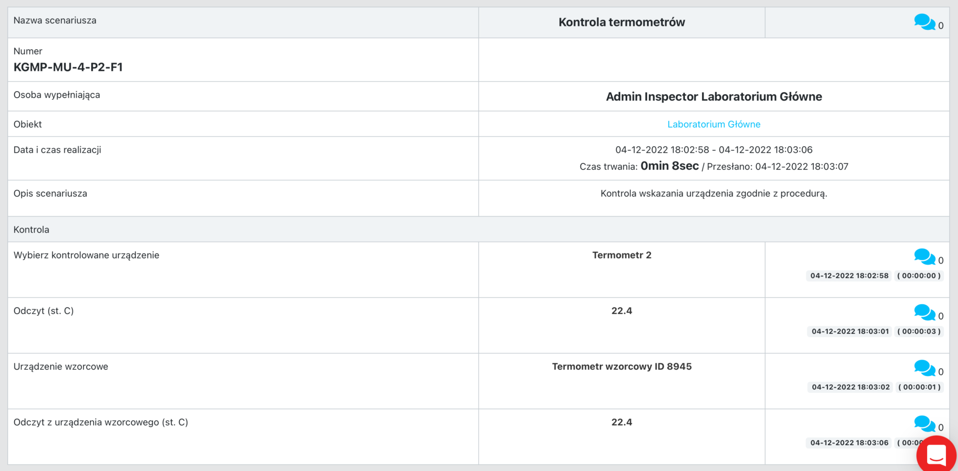
Task: Select the 04-12-2022 18:03:02 timestamp badge
Action: [x=851, y=387]
